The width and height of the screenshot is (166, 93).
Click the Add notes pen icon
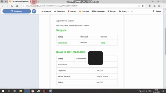[x=155, y=6]
